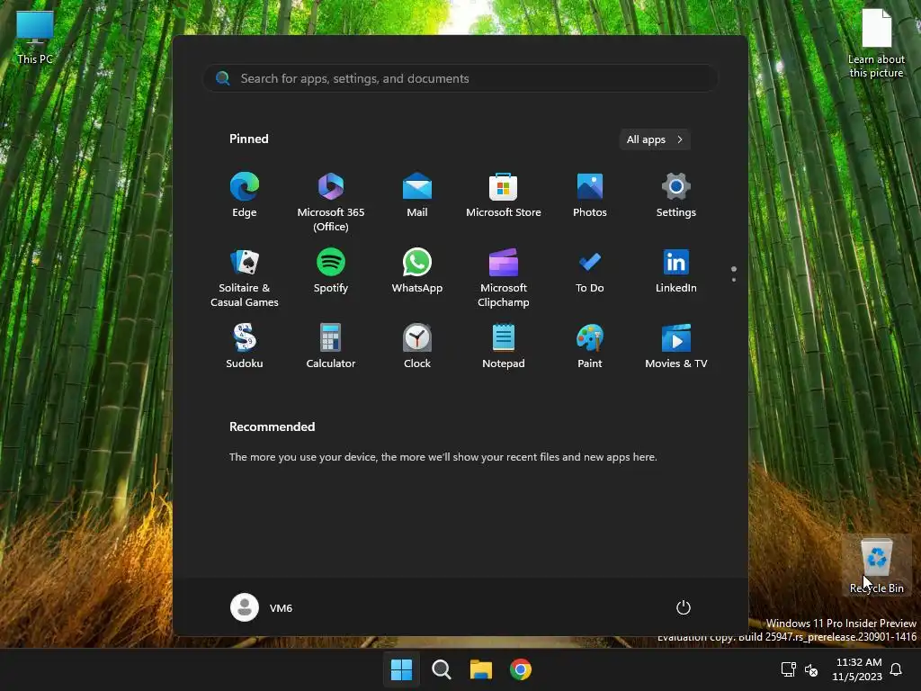Open File Explorer from taskbar

click(481, 669)
